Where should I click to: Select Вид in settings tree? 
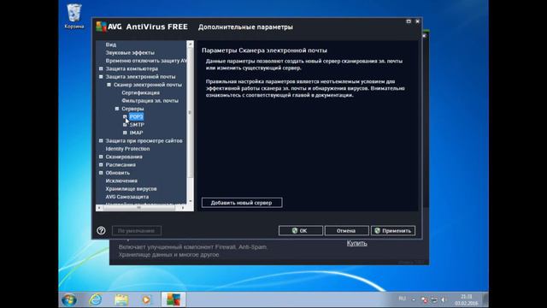click(111, 44)
